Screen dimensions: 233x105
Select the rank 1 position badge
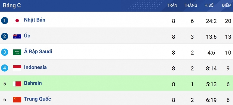click(x=5, y=21)
